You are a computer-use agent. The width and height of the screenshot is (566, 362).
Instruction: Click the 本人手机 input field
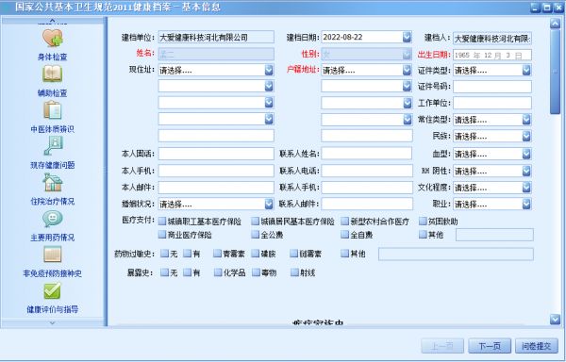pos(216,171)
